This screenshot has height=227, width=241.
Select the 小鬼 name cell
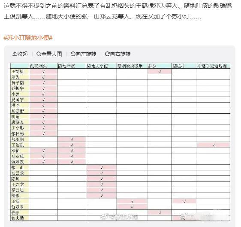[x=20, y=94]
